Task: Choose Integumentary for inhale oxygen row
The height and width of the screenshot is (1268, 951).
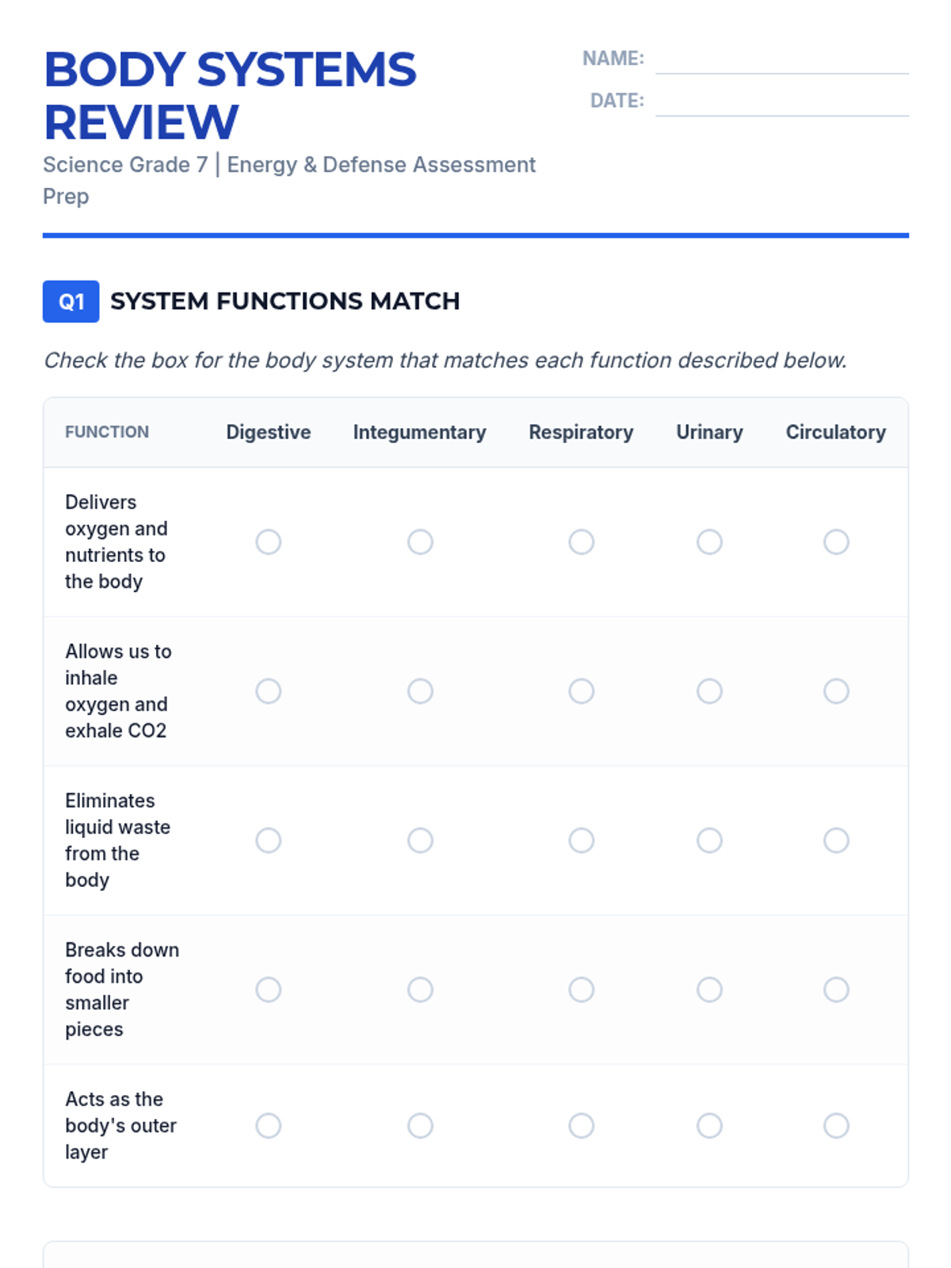Action: tap(420, 691)
